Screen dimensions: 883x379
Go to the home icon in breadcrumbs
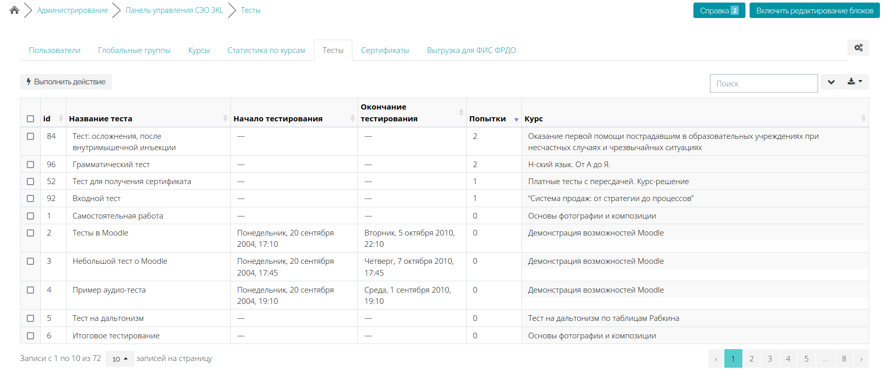(14, 10)
